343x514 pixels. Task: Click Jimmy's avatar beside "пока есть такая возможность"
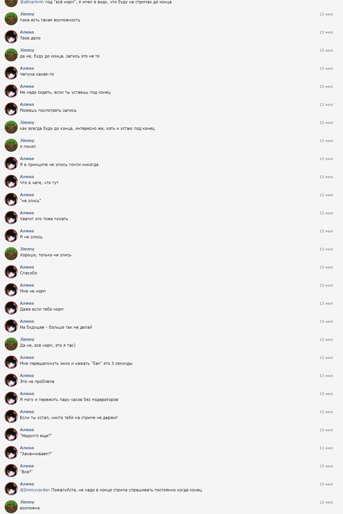[x=11, y=19]
